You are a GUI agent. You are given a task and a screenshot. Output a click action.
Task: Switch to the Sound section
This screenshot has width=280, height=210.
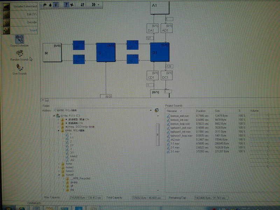pos(20,30)
